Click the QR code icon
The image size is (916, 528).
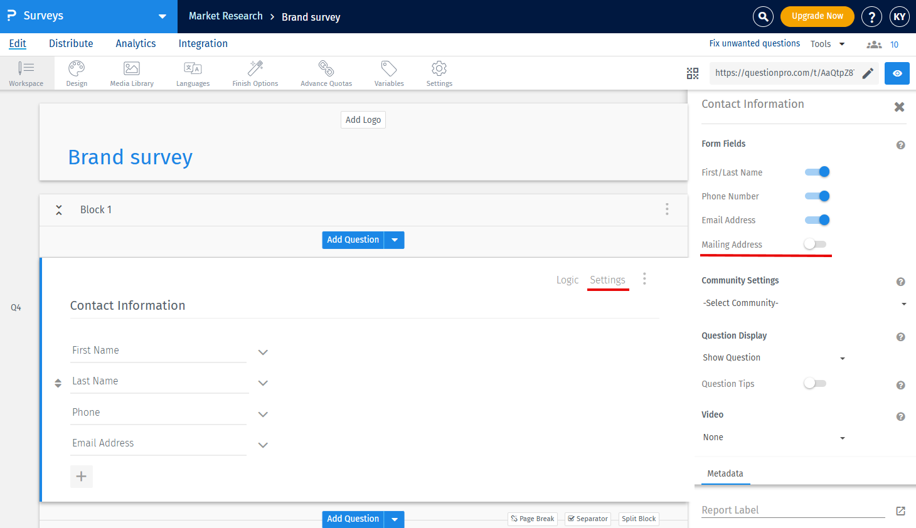(693, 73)
